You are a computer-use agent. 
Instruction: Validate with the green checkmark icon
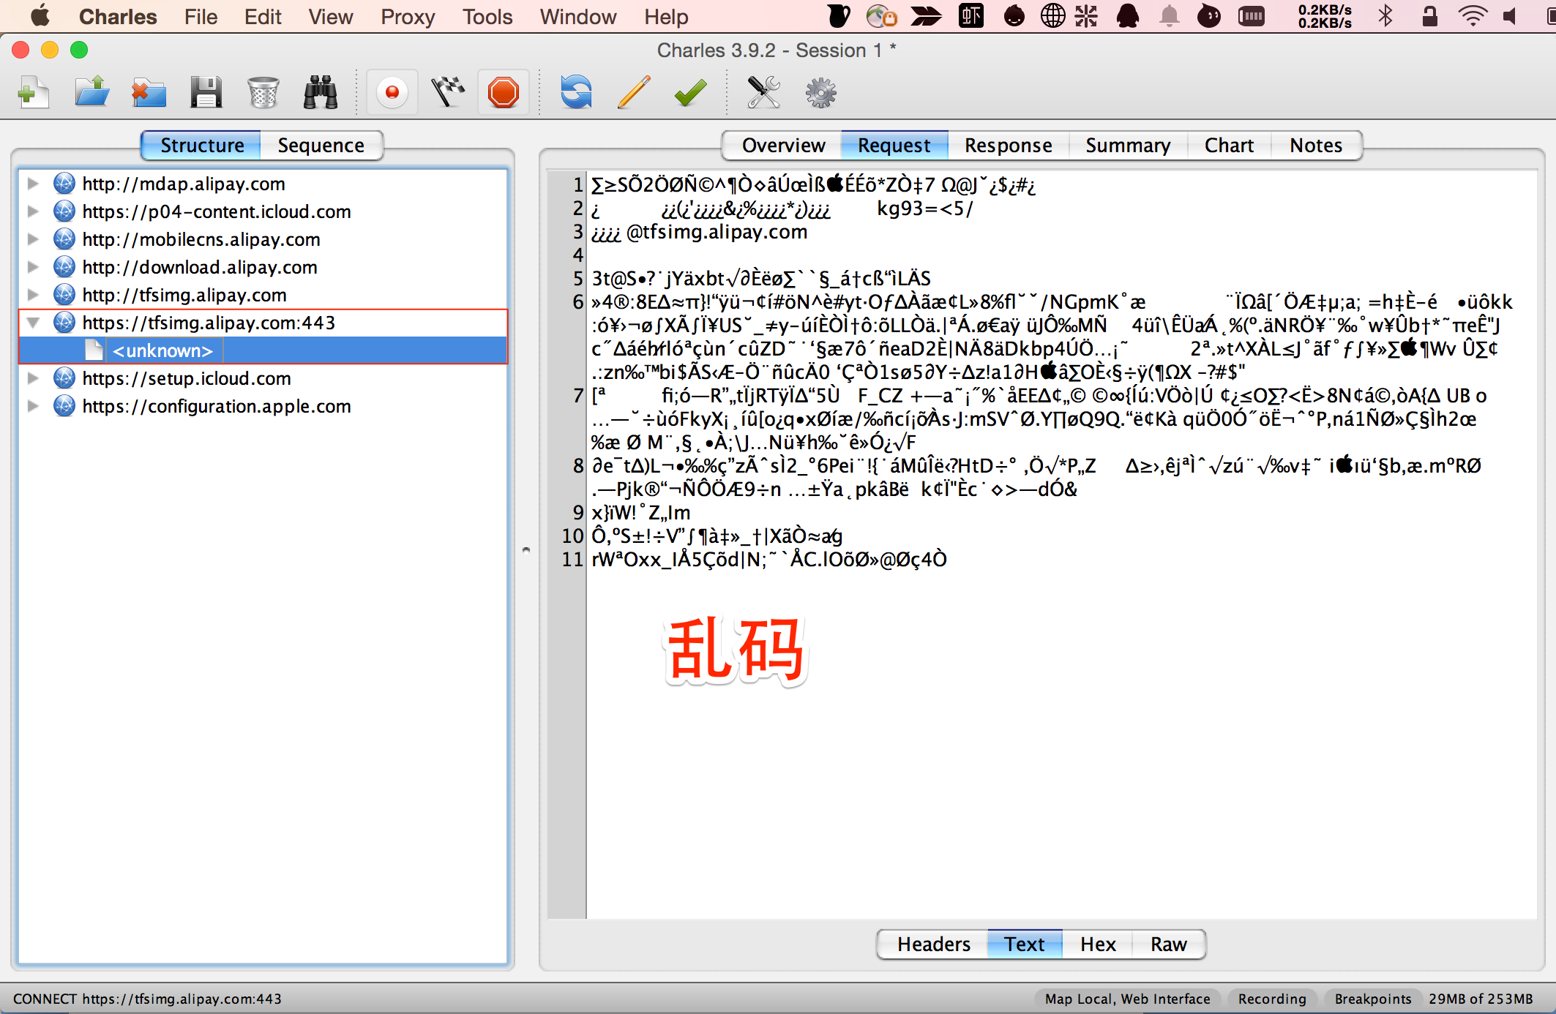[x=690, y=93]
